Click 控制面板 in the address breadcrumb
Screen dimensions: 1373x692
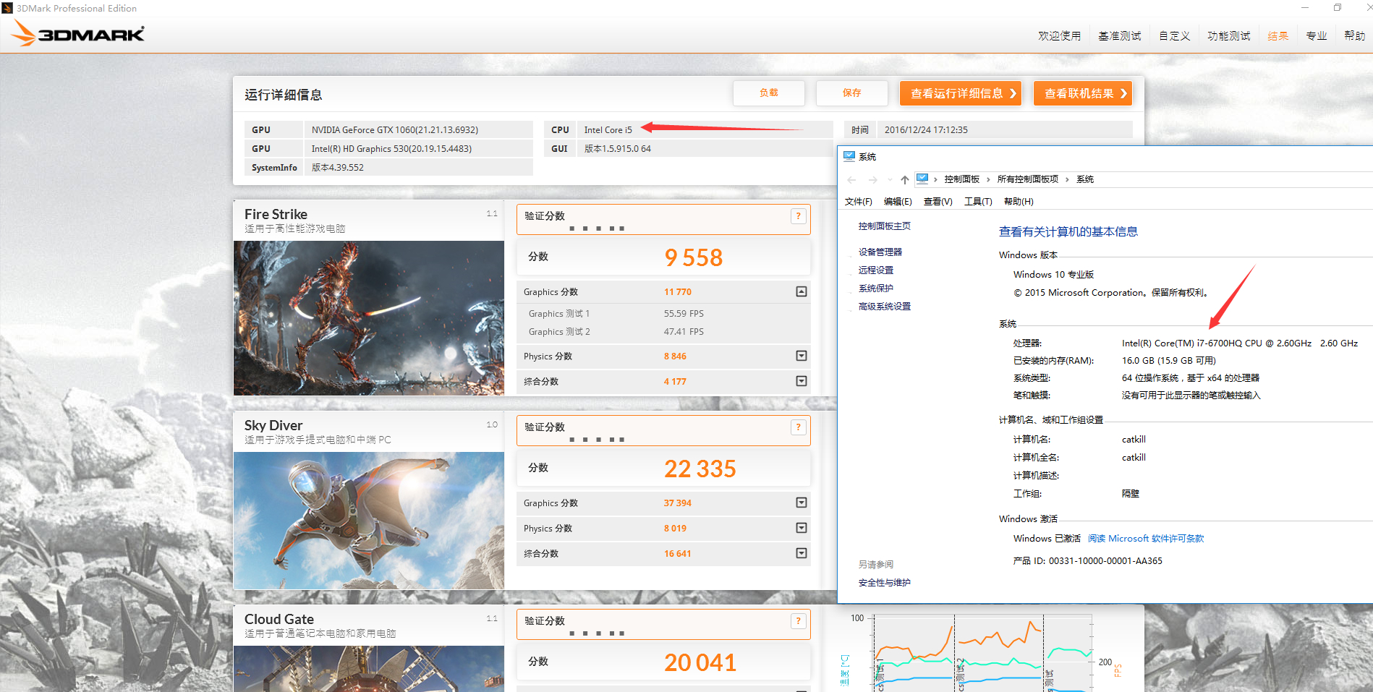(962, 179)
